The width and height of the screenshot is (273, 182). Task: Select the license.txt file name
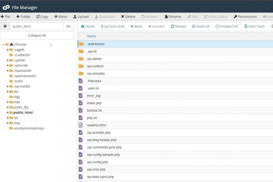(95, 111)
